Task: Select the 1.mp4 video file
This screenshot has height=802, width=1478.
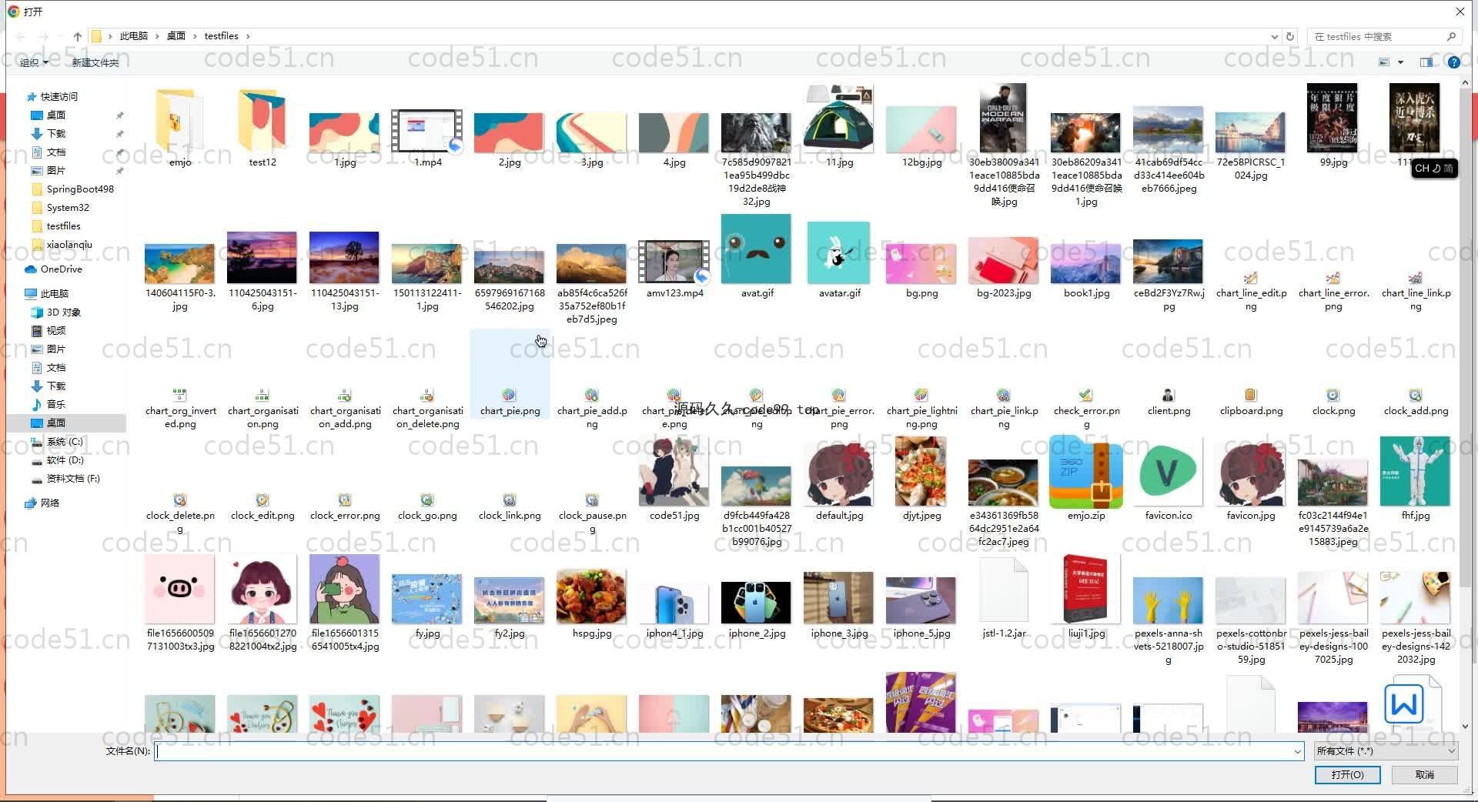Action: pos(427,131)
